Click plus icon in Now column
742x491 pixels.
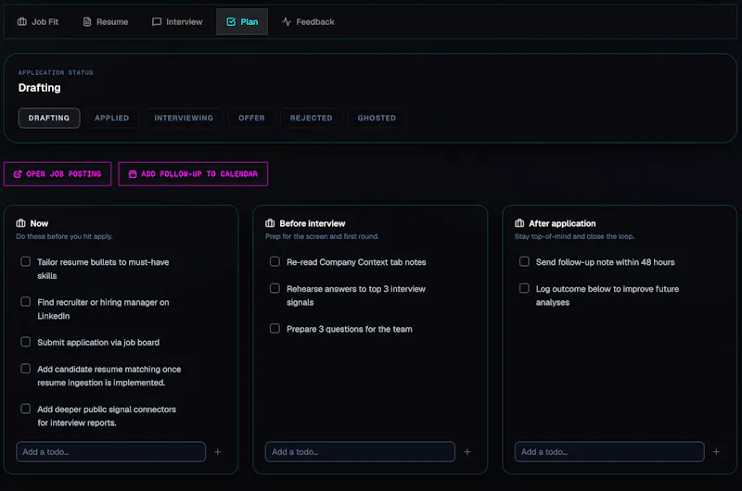tap(218, 452)
